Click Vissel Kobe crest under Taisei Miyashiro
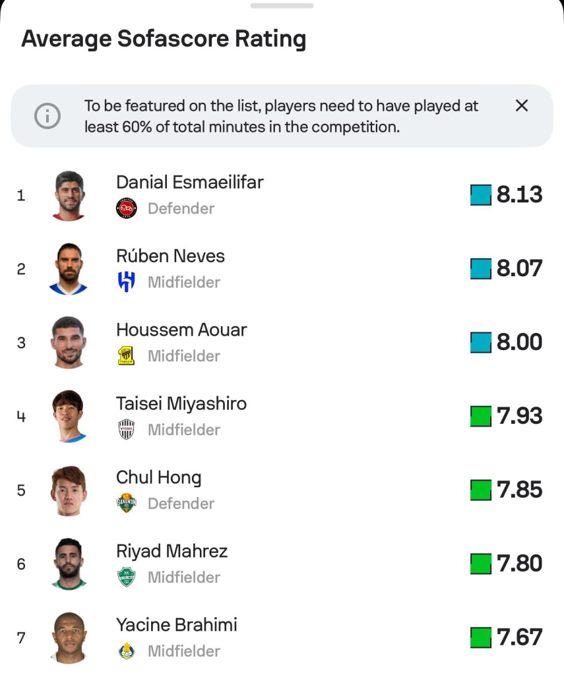 pos(126,430)
